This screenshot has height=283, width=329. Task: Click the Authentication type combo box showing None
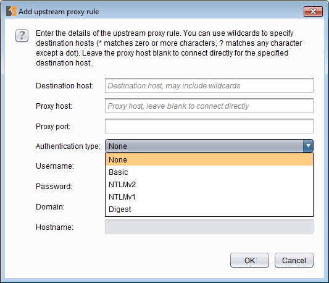click(x=209, y=146)
